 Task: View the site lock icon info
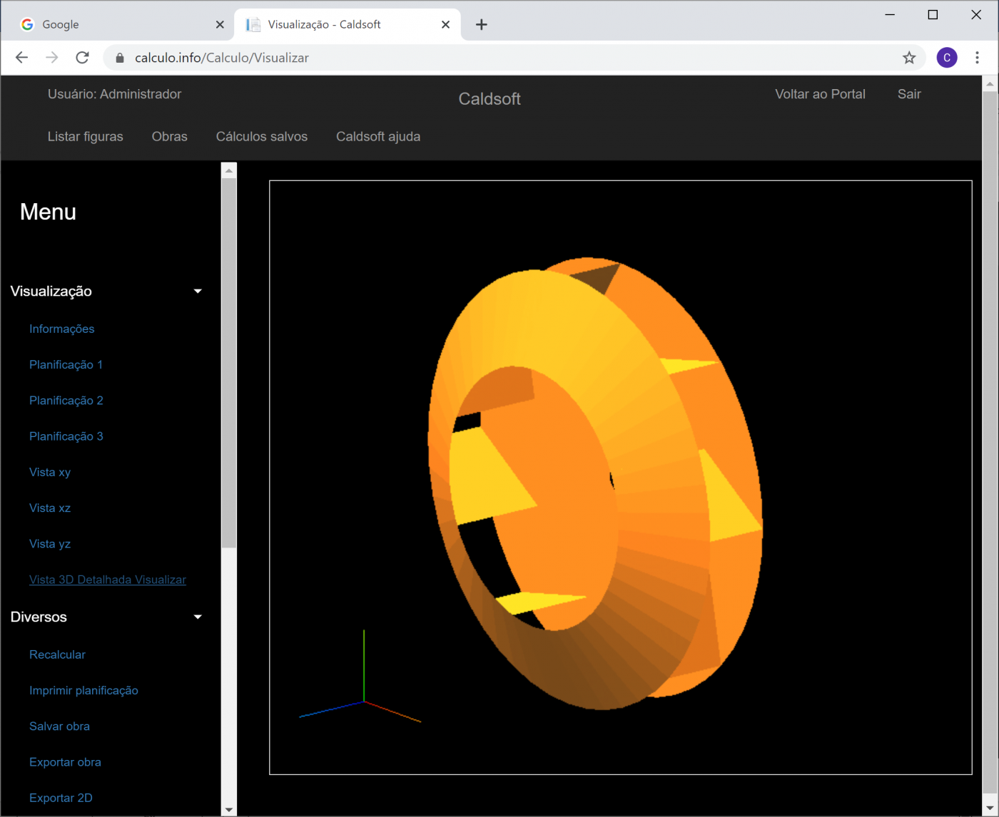(x=120, y=58)
